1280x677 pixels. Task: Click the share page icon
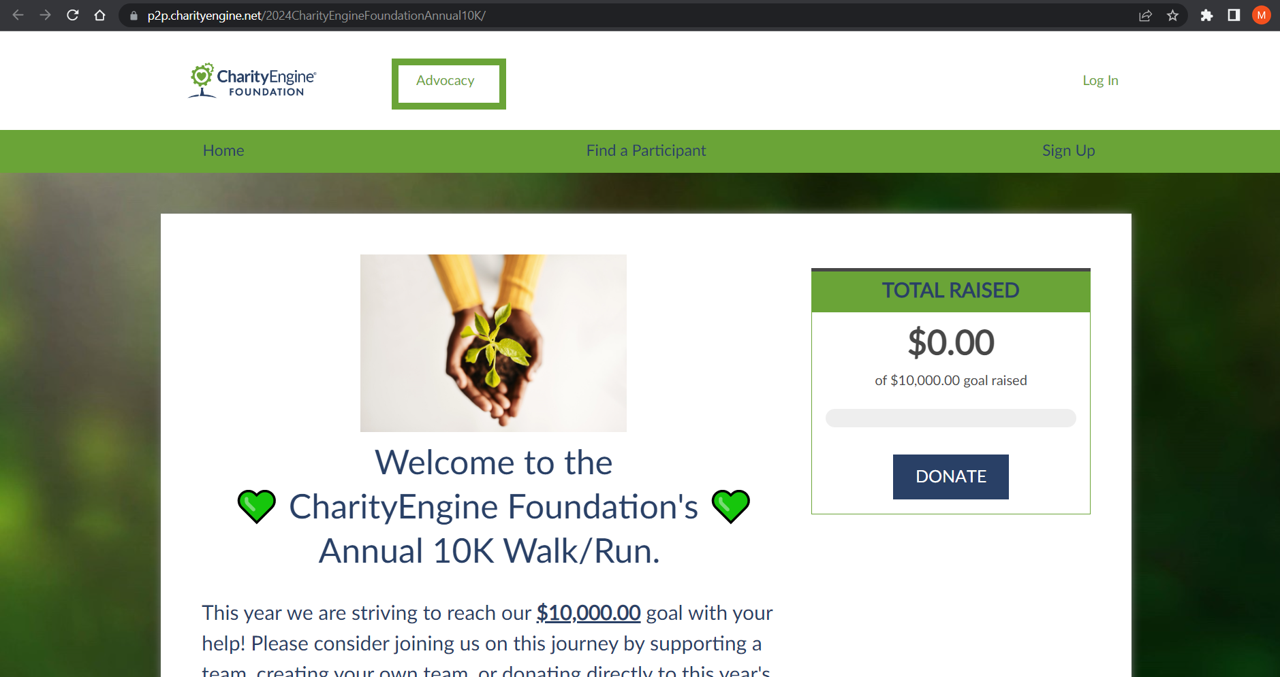click(1145, 15)
